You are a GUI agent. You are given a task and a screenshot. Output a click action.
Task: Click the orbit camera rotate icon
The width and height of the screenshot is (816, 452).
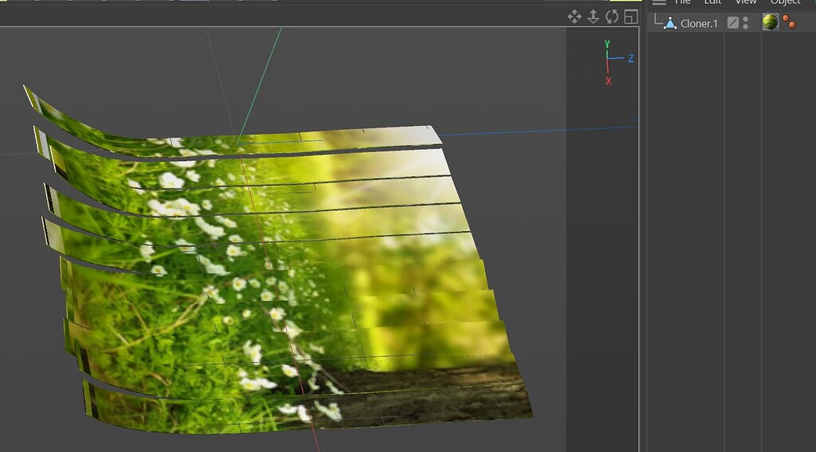(612, 17)
